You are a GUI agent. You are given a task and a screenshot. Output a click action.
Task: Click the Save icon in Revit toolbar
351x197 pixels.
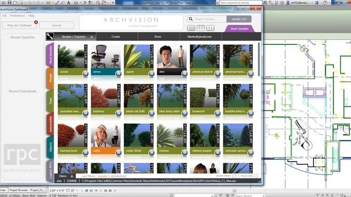point(9,3)
